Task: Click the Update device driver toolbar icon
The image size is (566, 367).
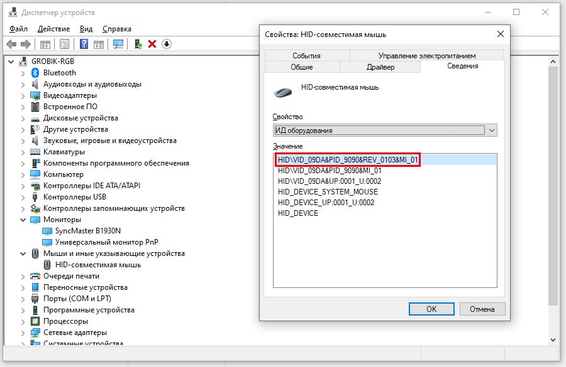Action: pos(138,44)
